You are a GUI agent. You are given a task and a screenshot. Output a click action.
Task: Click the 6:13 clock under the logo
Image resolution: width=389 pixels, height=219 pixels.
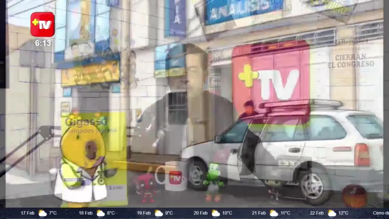(43, 43)
